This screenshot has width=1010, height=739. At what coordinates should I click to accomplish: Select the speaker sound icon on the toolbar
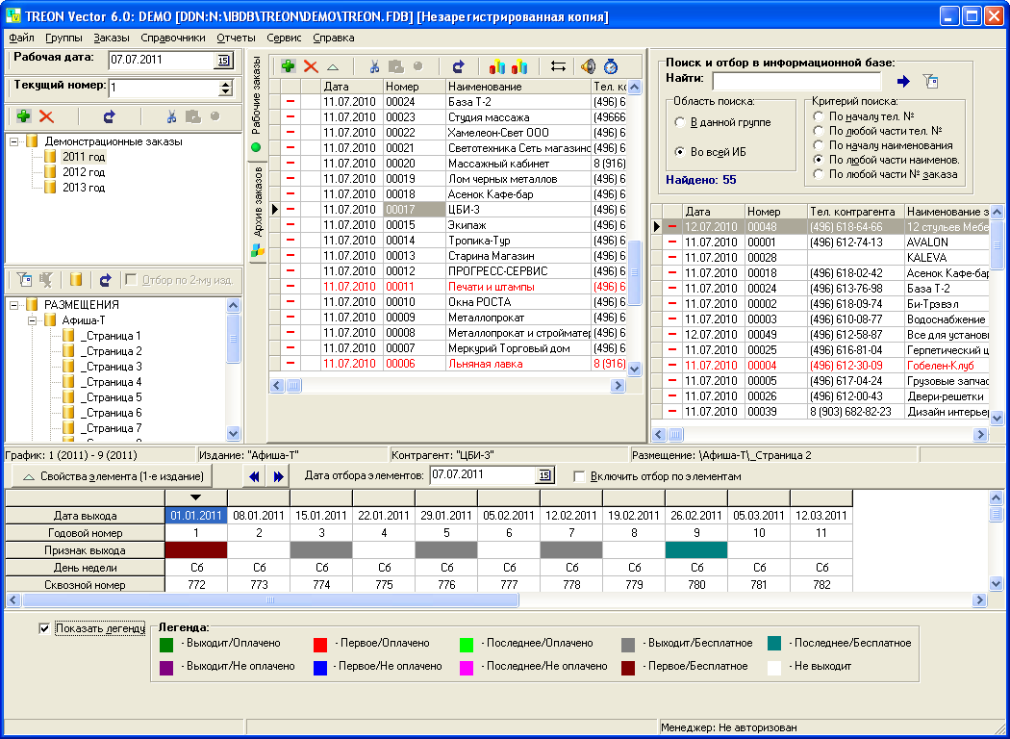point(589,66)
